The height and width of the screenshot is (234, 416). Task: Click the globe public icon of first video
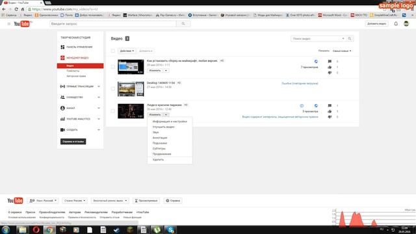coord(316,62)
